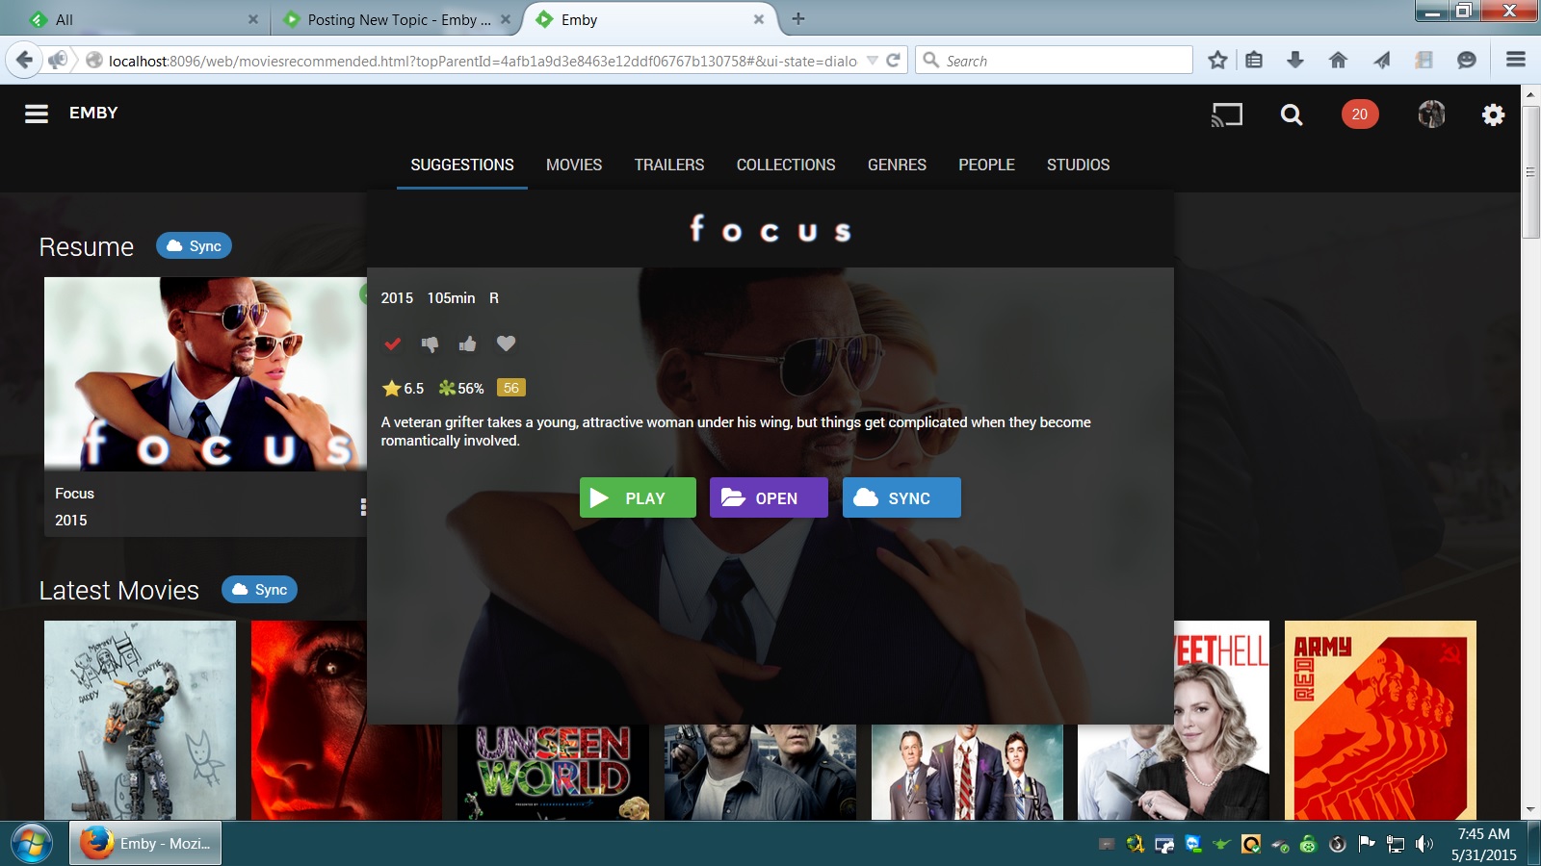
Task: Close the 'Posting New Topic' browser tab
Action: 505,19
